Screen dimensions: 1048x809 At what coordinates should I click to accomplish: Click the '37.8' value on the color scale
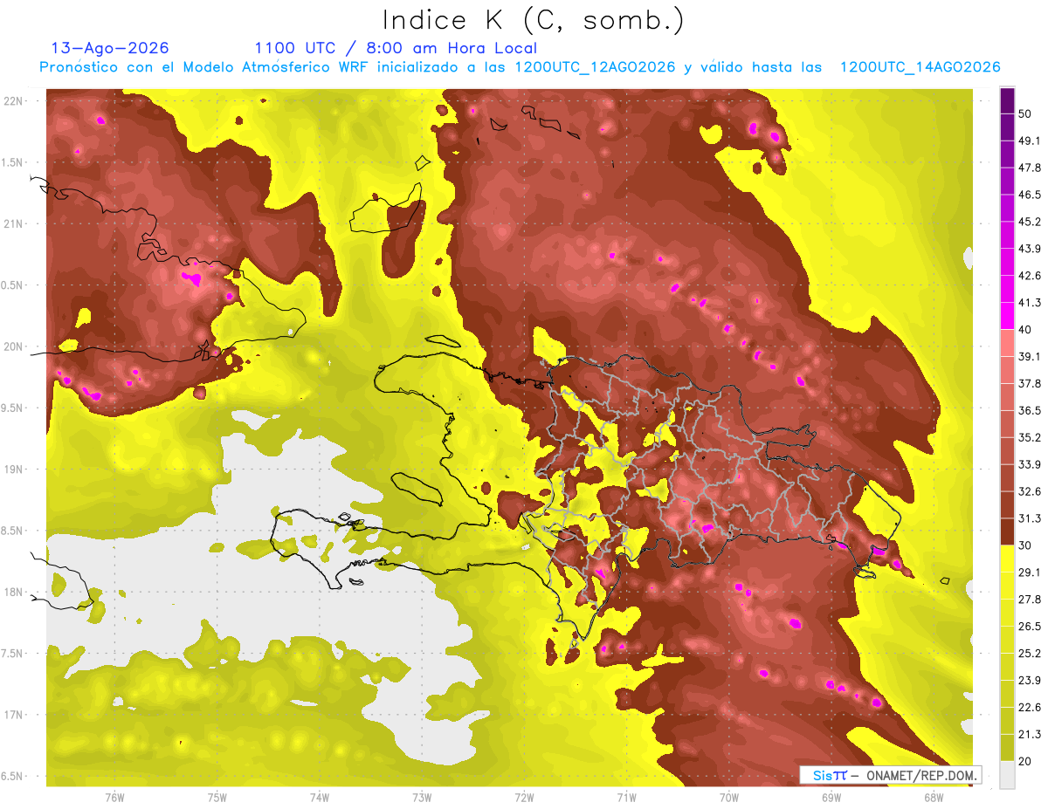pos(1029,383)
